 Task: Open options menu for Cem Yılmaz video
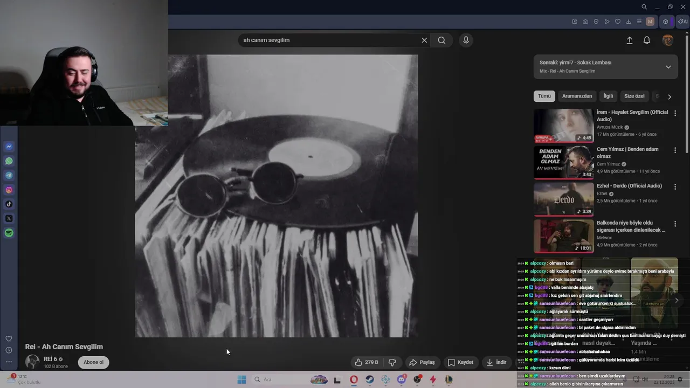tap(675, 150)
